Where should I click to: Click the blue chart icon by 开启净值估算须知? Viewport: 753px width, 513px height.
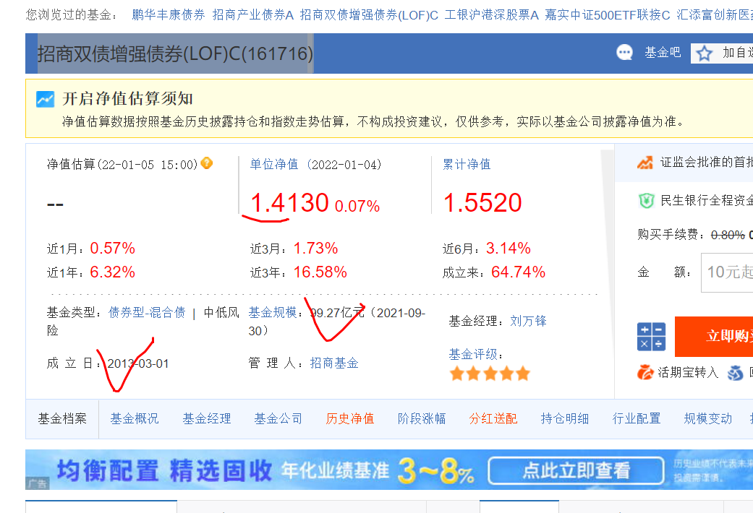click(x=45, y=99)
